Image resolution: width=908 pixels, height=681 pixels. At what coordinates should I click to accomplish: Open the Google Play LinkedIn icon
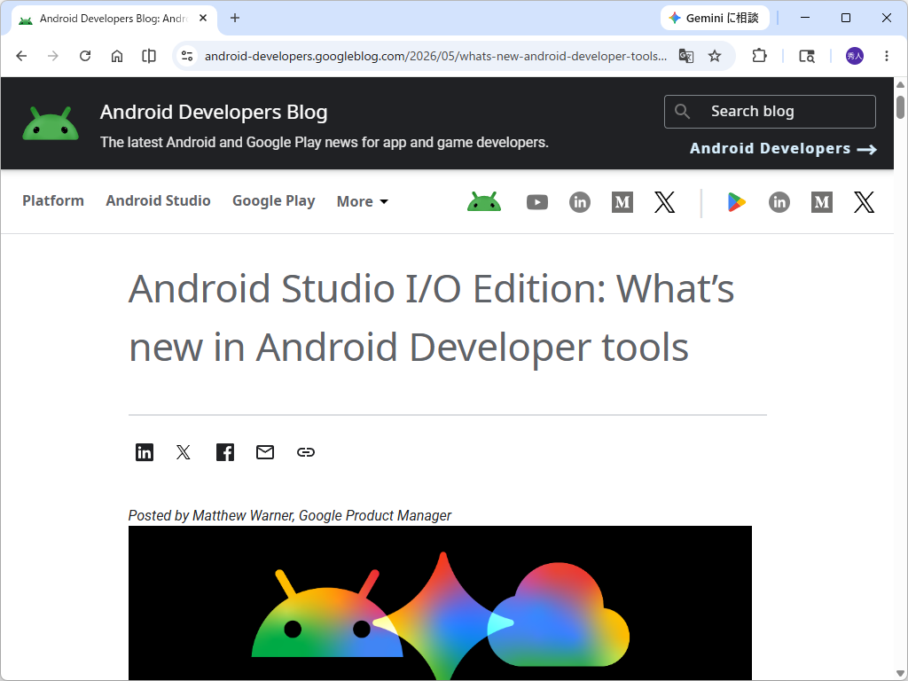779,202
